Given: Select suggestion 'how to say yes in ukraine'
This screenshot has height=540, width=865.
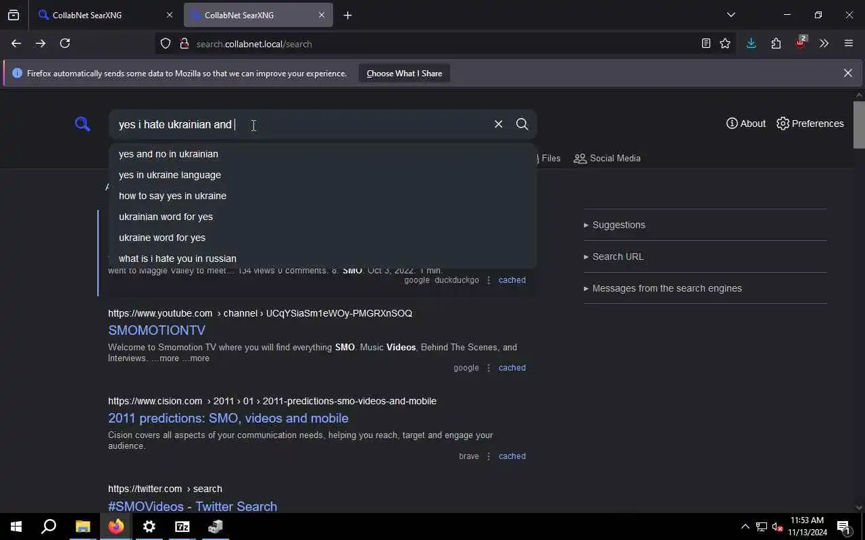Looking at the screenshot, I should click(x=322, y=196).
